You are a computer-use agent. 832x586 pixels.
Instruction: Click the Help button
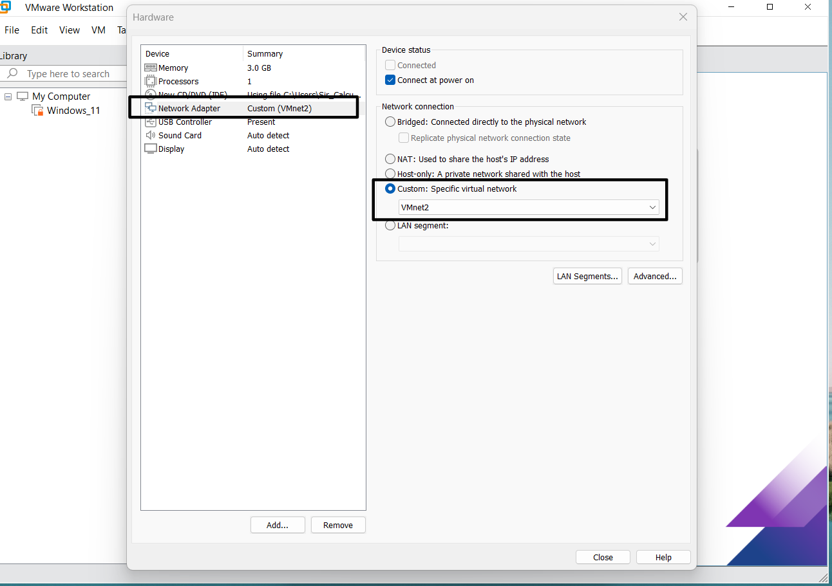pos(663,557)
